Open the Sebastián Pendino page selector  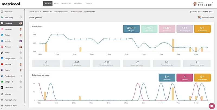[x=206, y=18]
